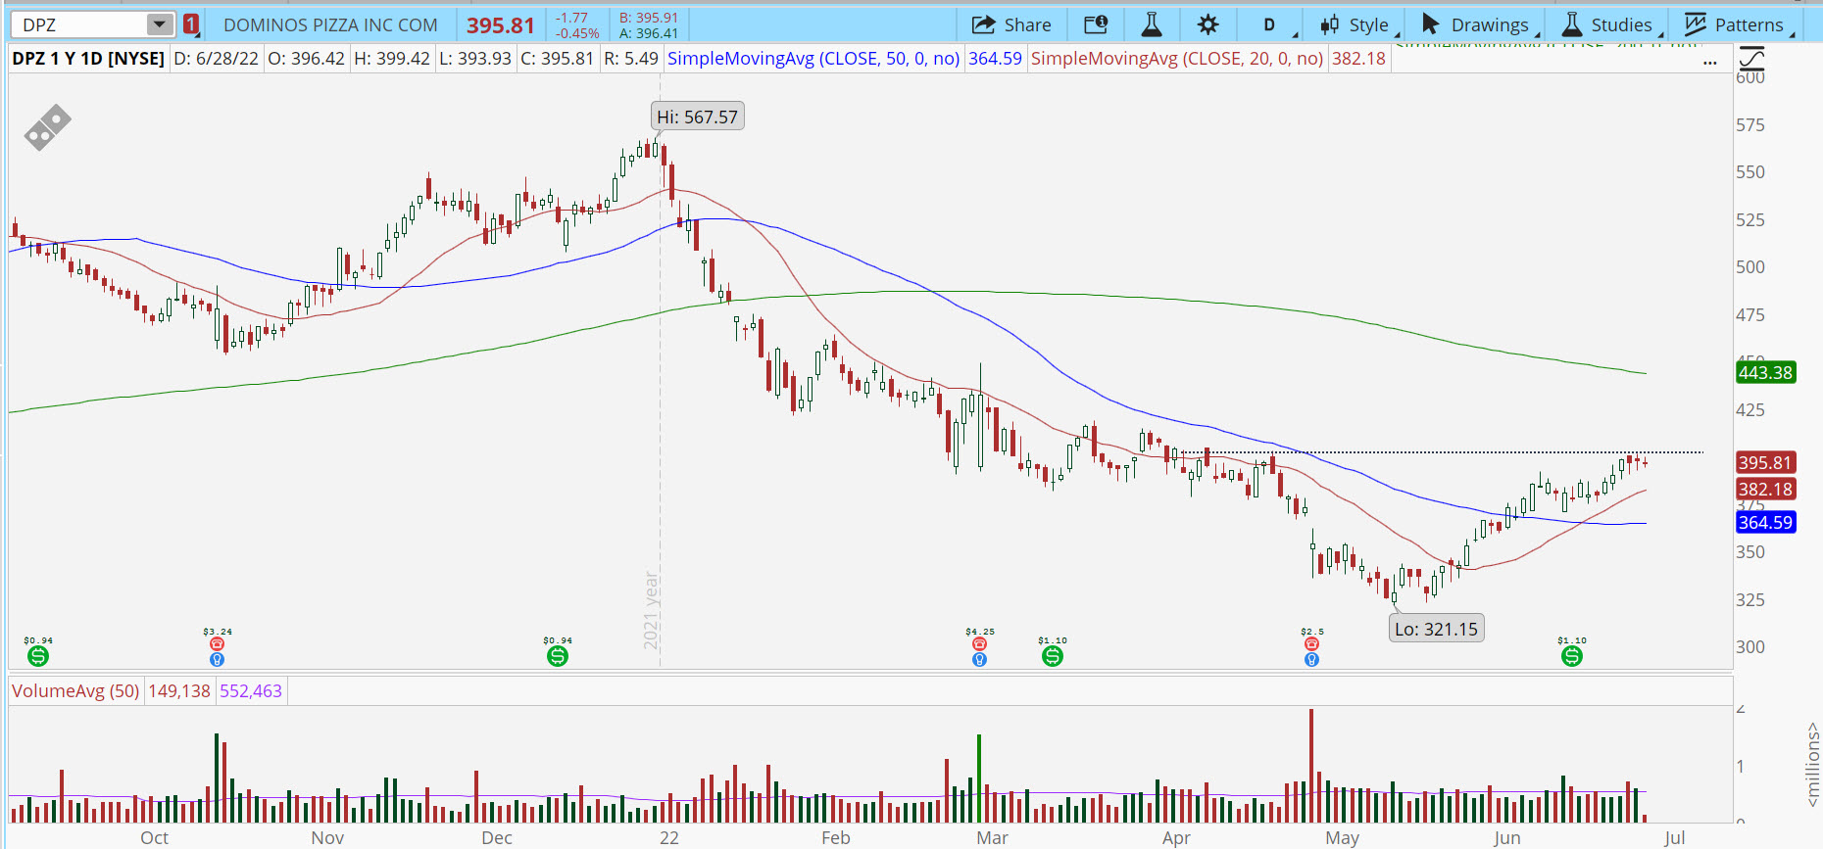Click the lightbulb icon under $3.24 earnings
The height and width of the screenshot is (849, 1823).
(218, 660)
